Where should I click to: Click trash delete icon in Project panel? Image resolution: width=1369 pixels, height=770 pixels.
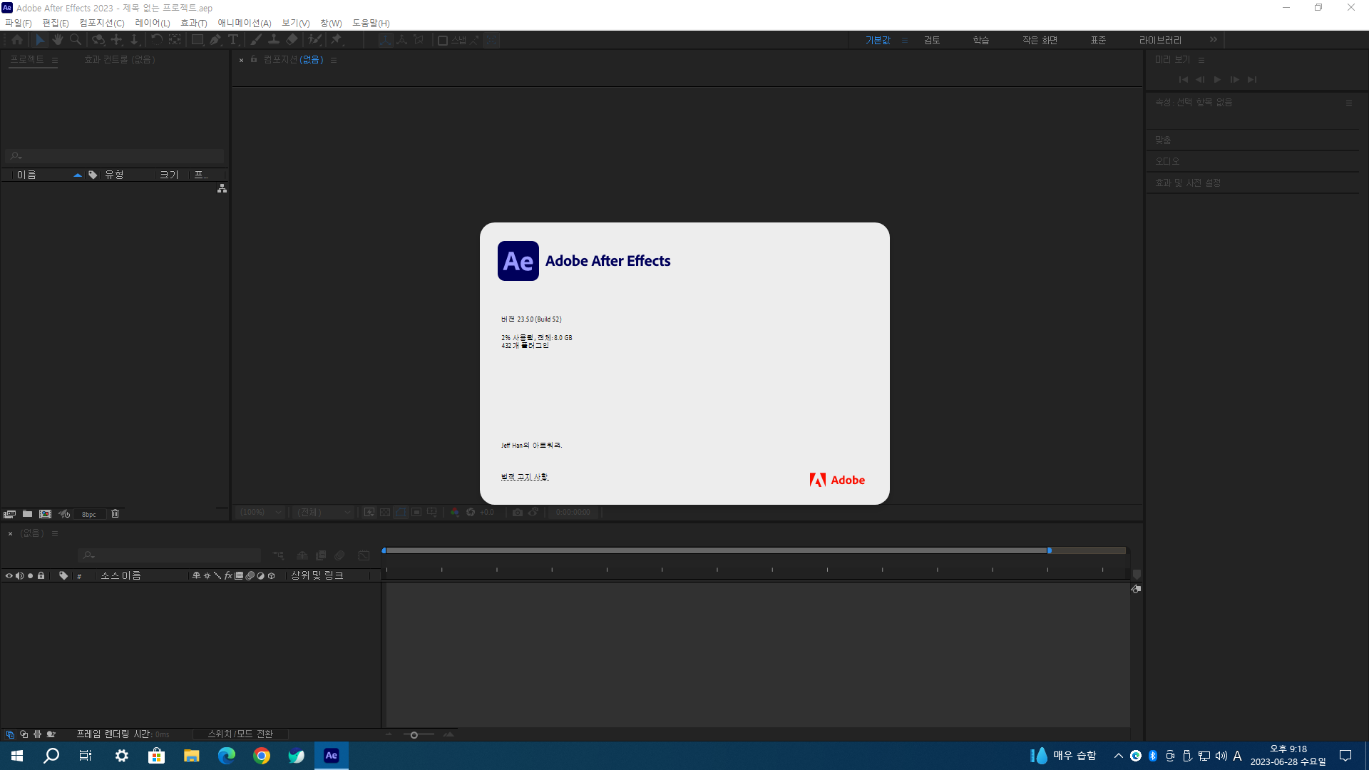tap(115, 514)
